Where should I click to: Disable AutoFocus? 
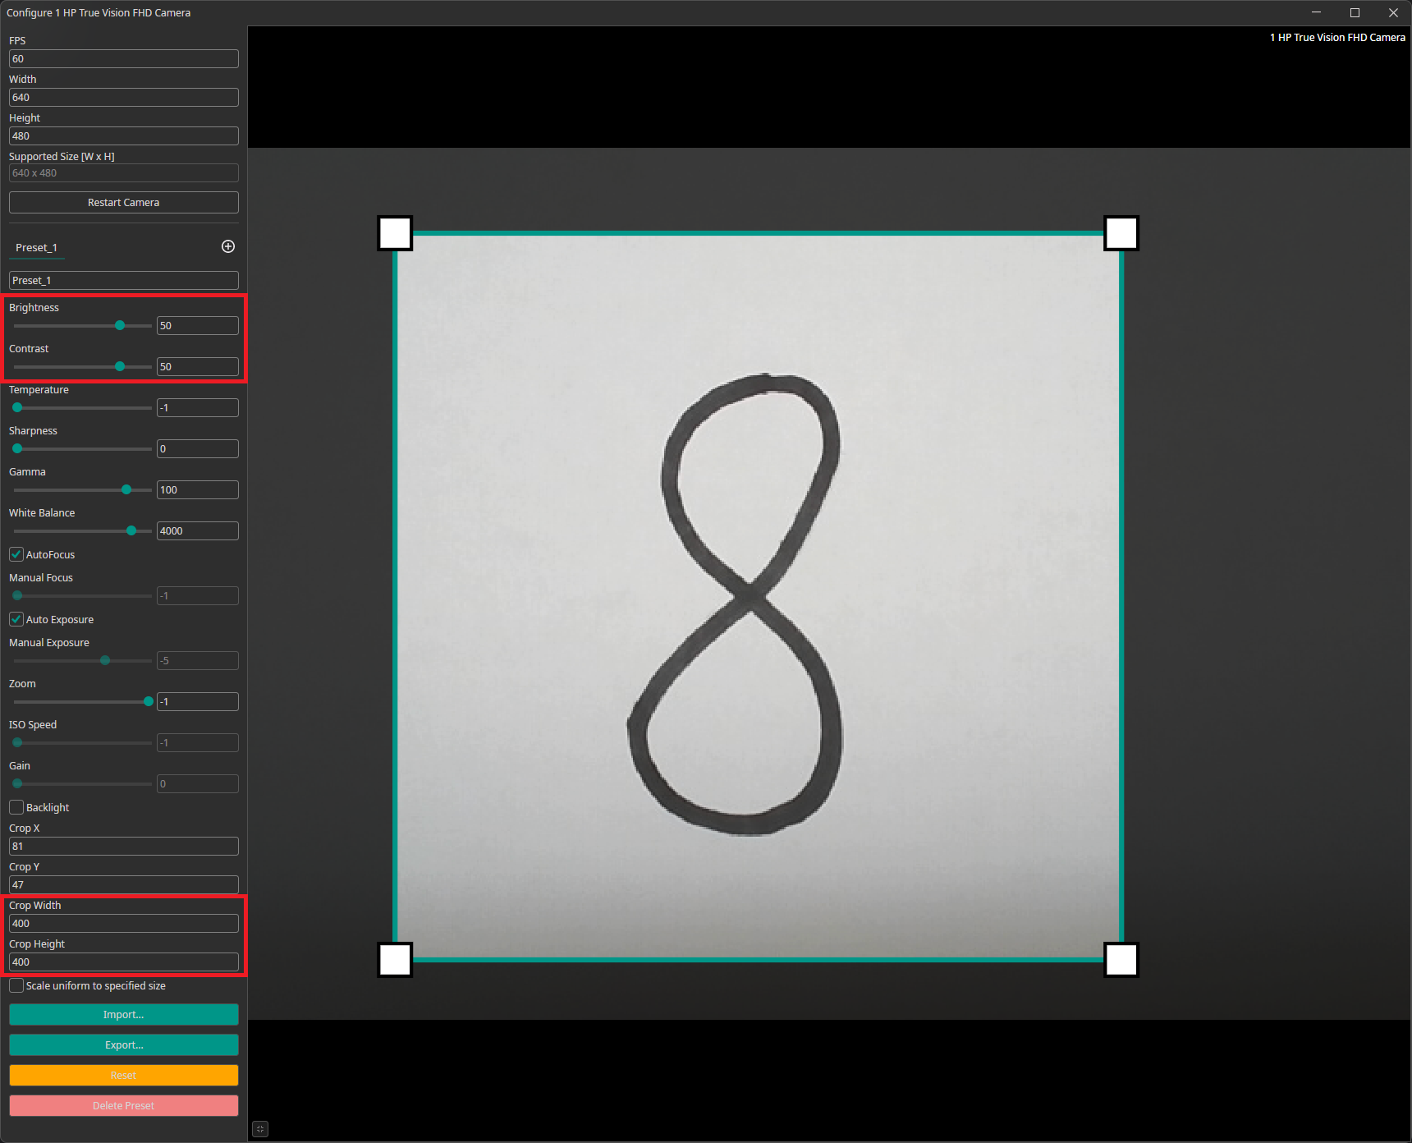click(x=16, y=554)
